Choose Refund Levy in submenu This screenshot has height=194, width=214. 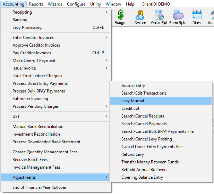(x=161, y=154)
